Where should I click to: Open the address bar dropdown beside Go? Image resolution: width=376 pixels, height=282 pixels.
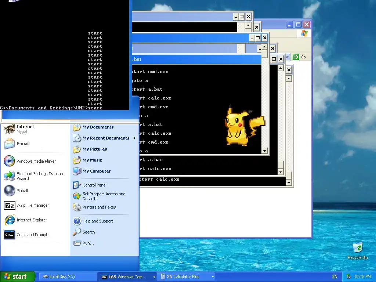288,57
